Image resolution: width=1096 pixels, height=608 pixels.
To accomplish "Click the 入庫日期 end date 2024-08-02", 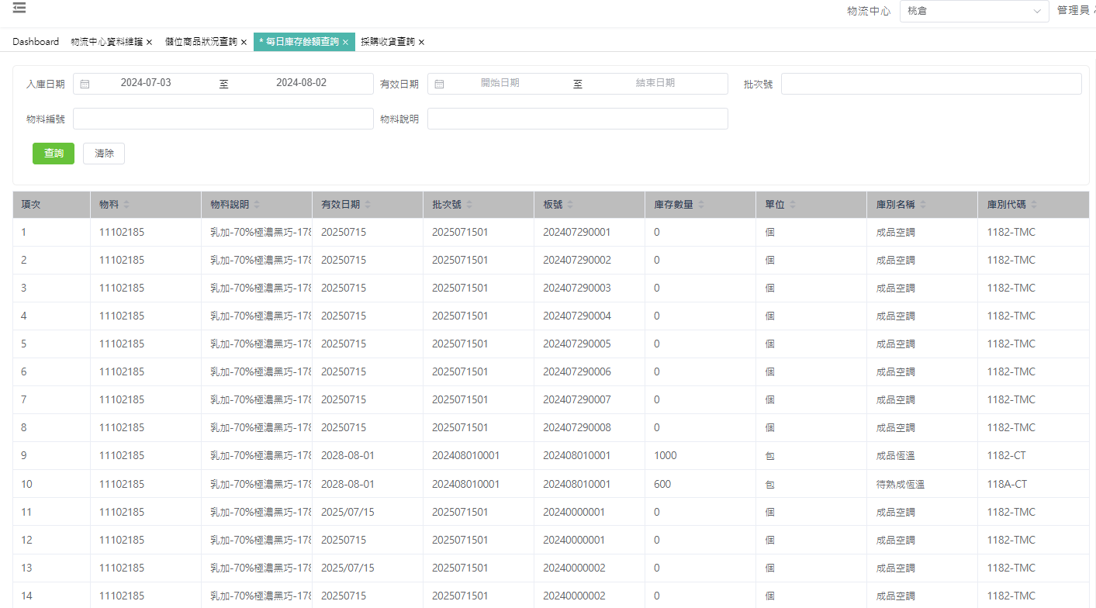I will point(302,83).
